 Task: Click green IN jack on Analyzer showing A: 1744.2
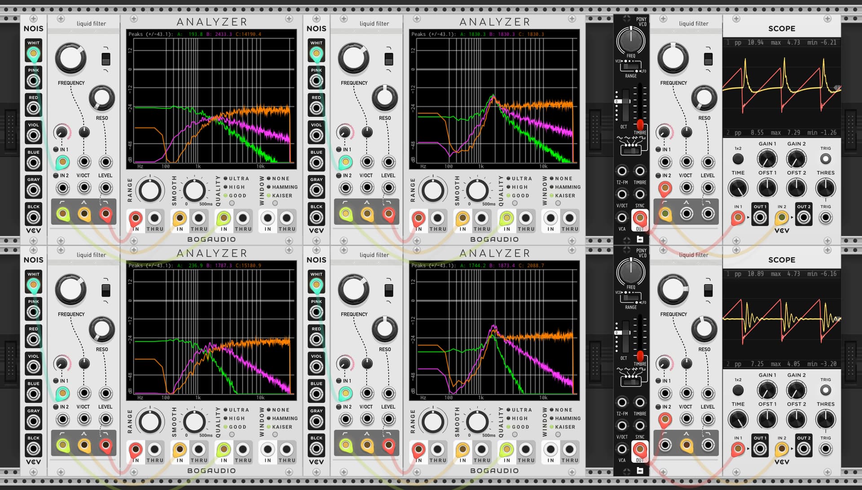pyautogui.click(x=506, y=450)
